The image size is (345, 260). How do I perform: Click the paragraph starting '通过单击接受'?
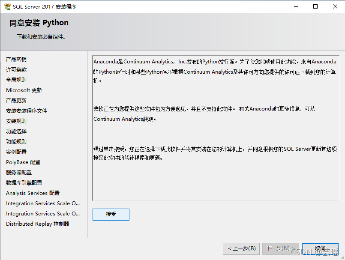click(x=215, y=153)
